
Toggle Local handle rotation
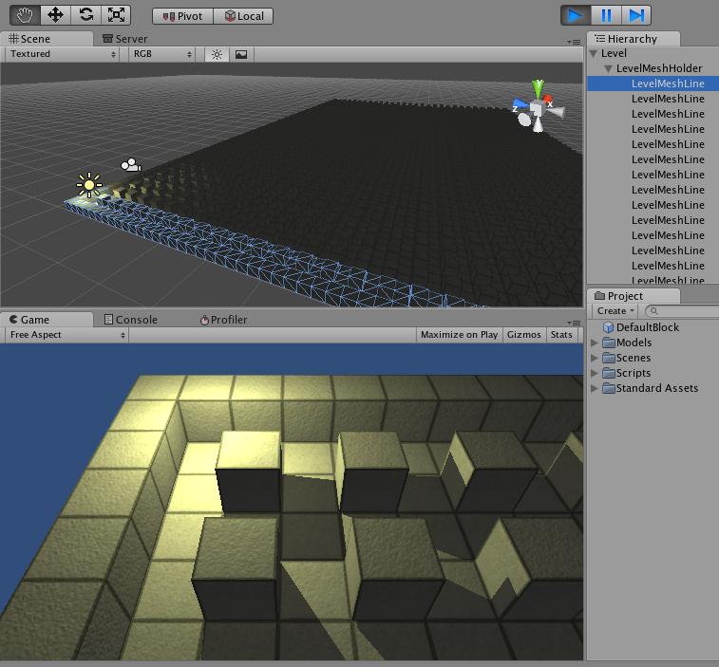244,16
